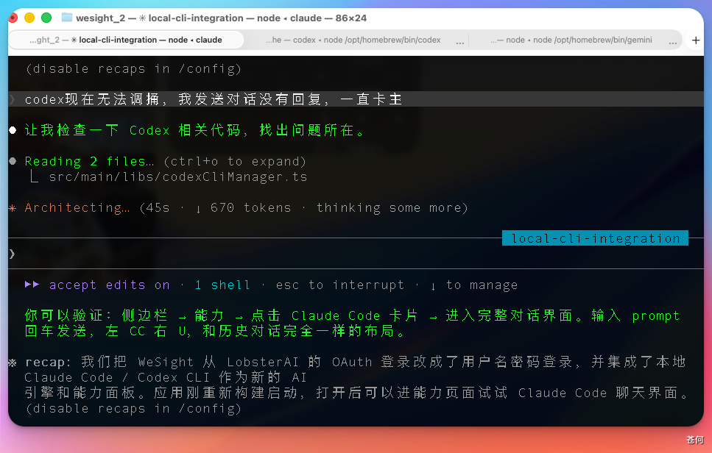Click the spinner asterisk next to 'Architecting…'

(11, 207)
